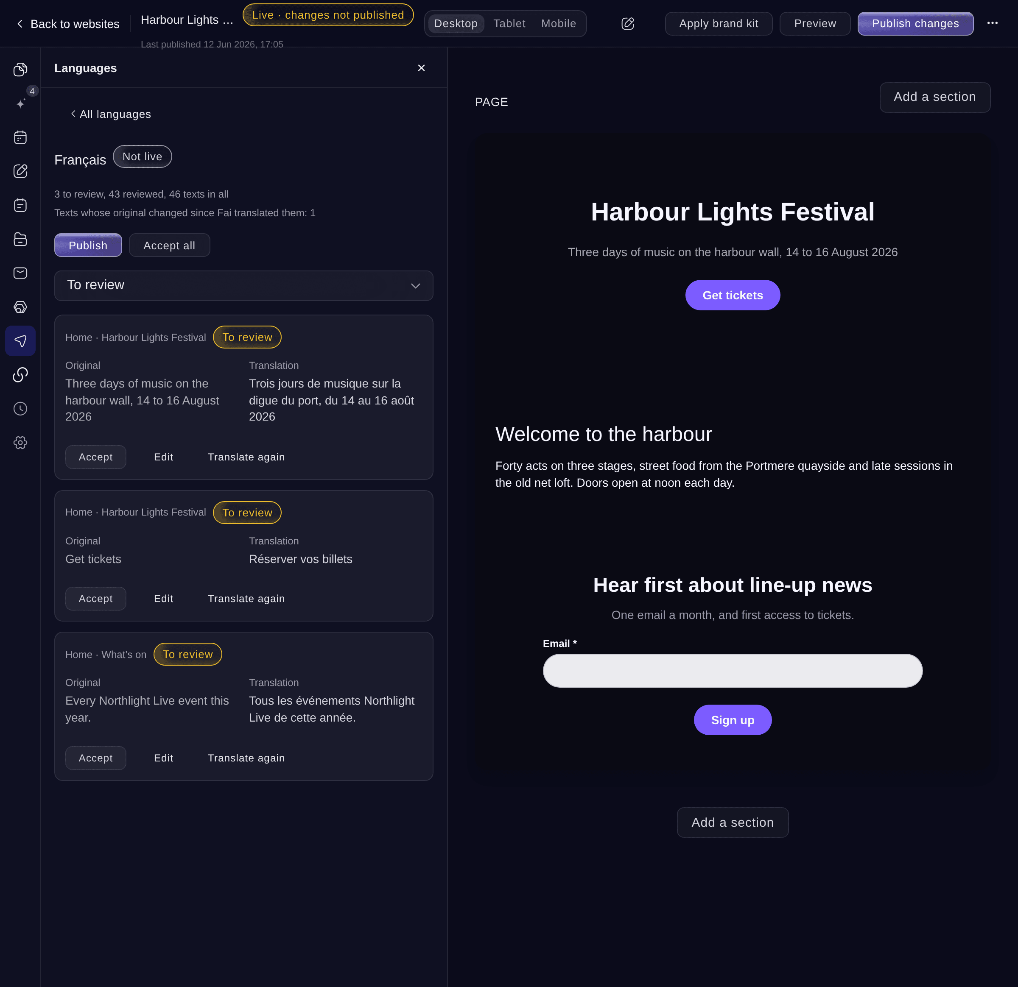Viewport: 1018px width, 987px height.
Task: Open the hexagon brand icon in sidebar
Action: tap(20, 307)
